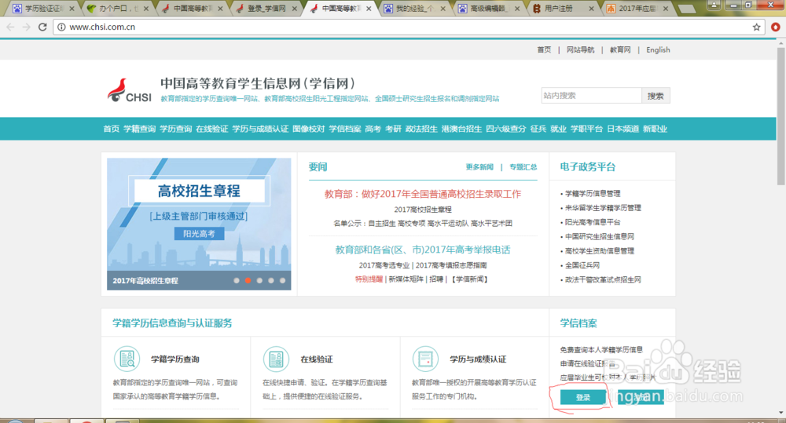Viewport: 786px width, 423px height.
Task: Open 图像校对 in the navigation bar
Action: tap(309, 129)
